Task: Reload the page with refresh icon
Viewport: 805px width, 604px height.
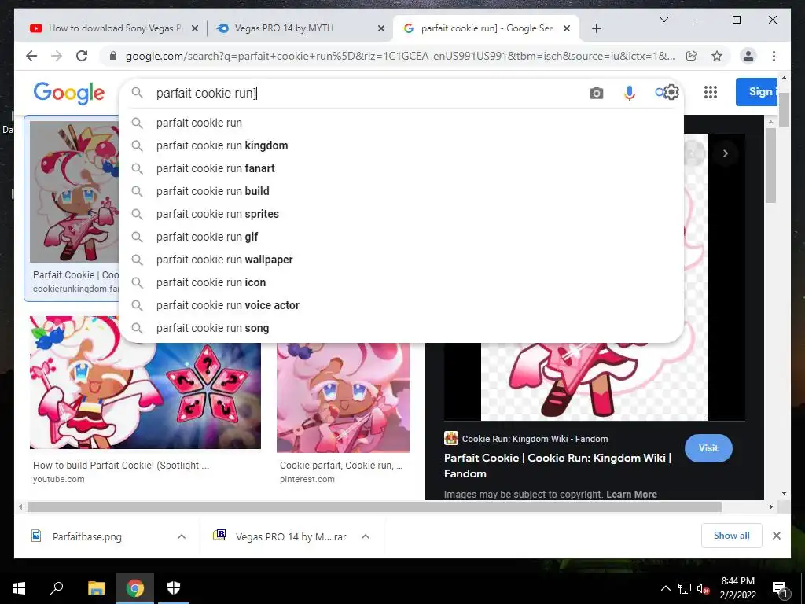Action: tap(82, 56)
